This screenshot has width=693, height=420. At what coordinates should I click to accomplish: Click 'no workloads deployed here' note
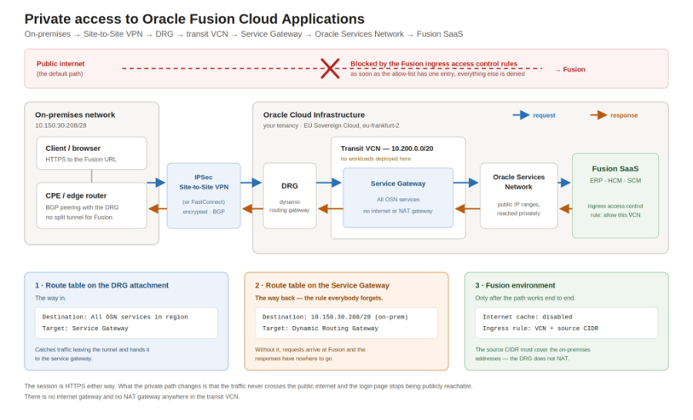tap(376, 158)
